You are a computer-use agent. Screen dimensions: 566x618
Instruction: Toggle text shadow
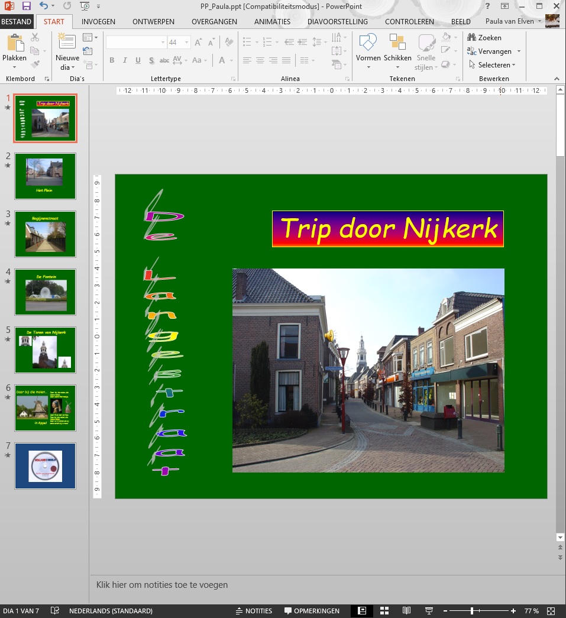tap(151, 60)
